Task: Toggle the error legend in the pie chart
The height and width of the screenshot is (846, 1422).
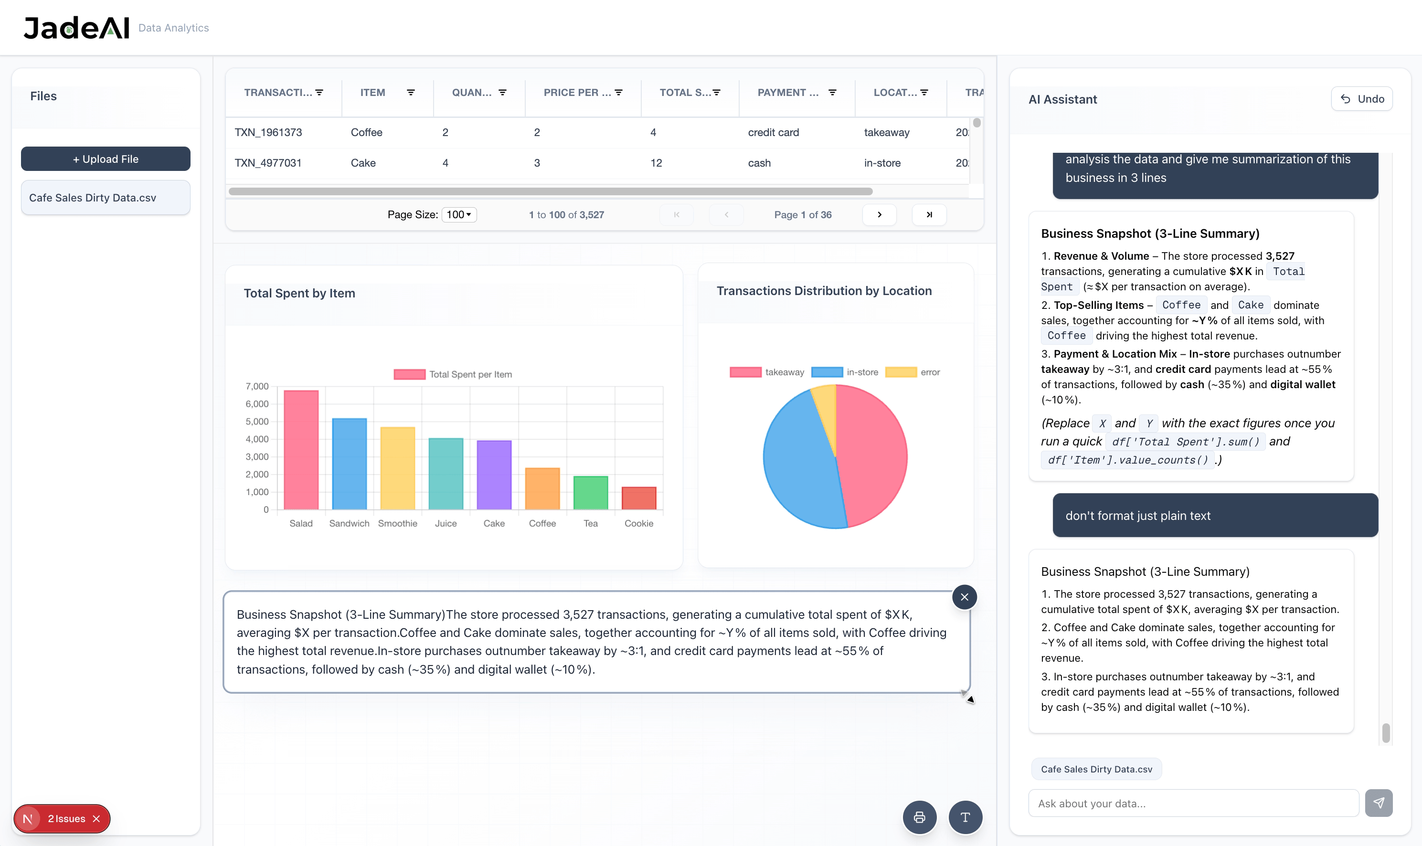Action: pos(913,372)
